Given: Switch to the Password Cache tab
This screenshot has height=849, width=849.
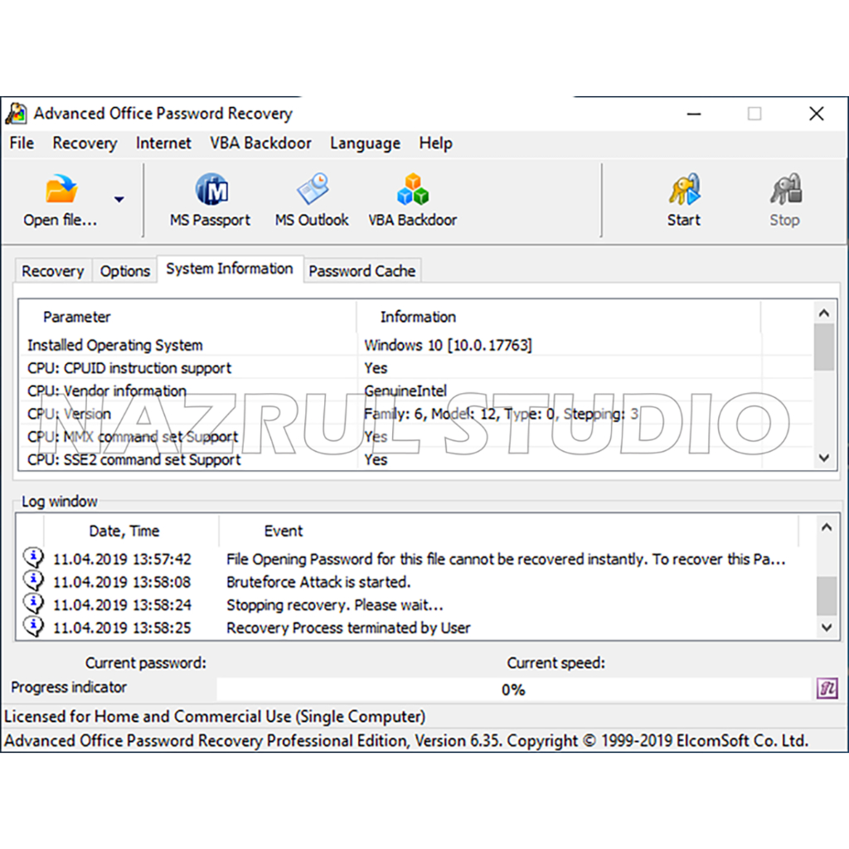Looking at the screenshot, I should point(361,271).
